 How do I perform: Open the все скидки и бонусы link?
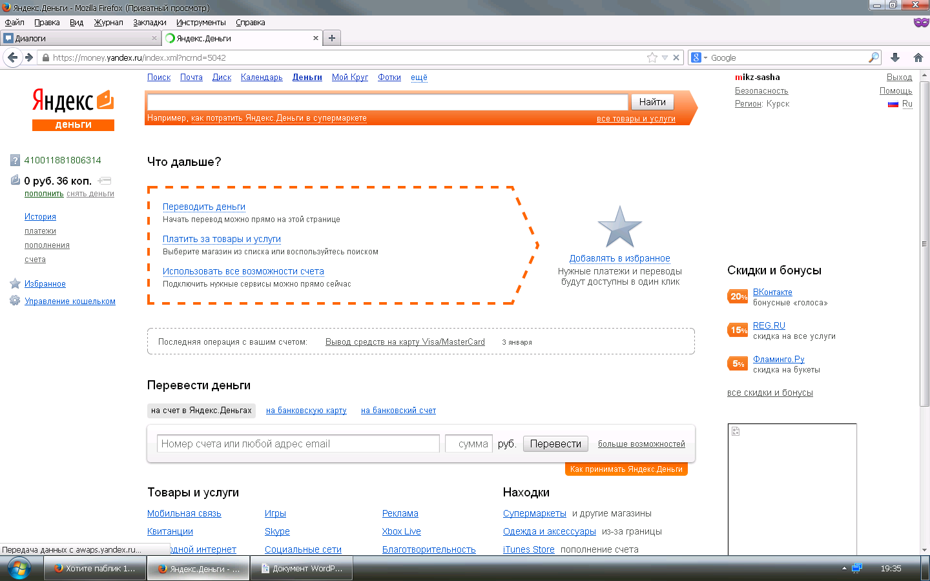click(770, 392)
